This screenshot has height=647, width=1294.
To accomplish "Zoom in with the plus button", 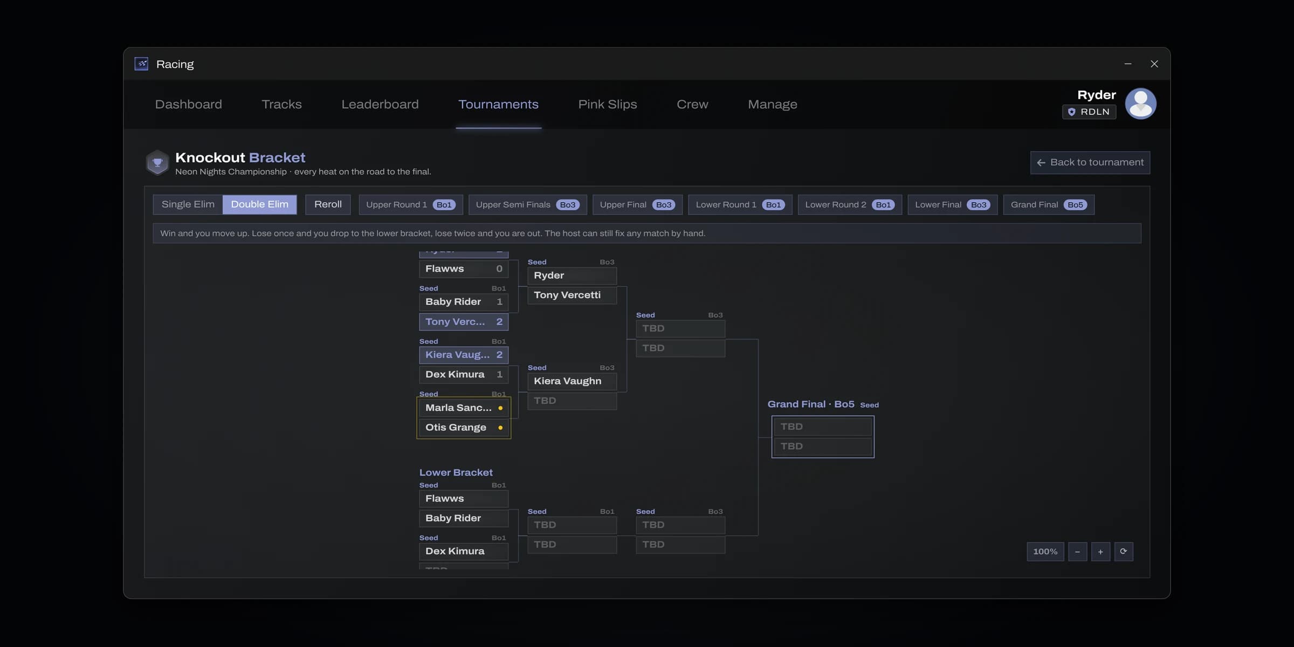I will (1100, 552).
